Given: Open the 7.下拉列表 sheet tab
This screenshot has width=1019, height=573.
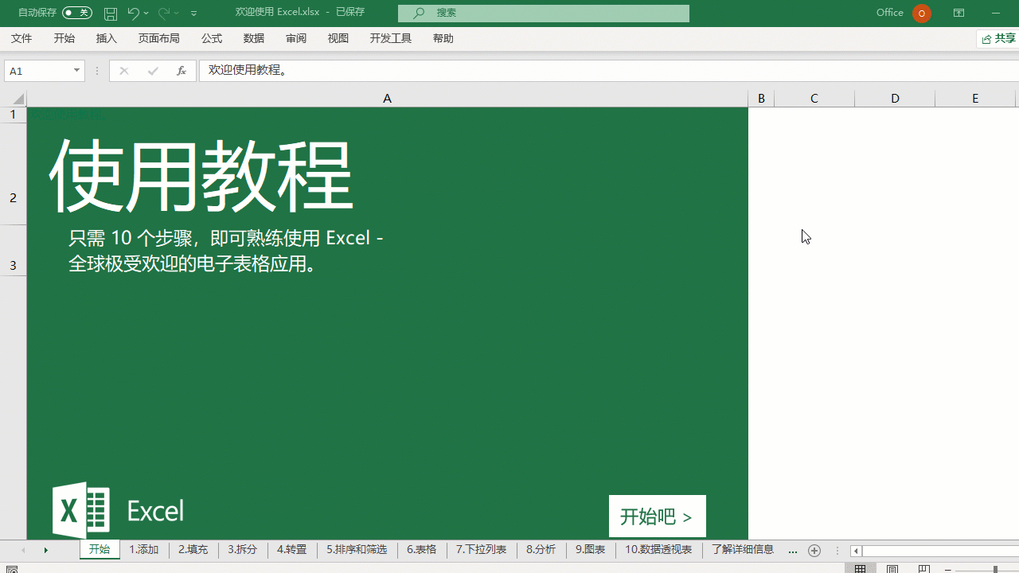Looking at the screenshot, I should click(482, 549).
